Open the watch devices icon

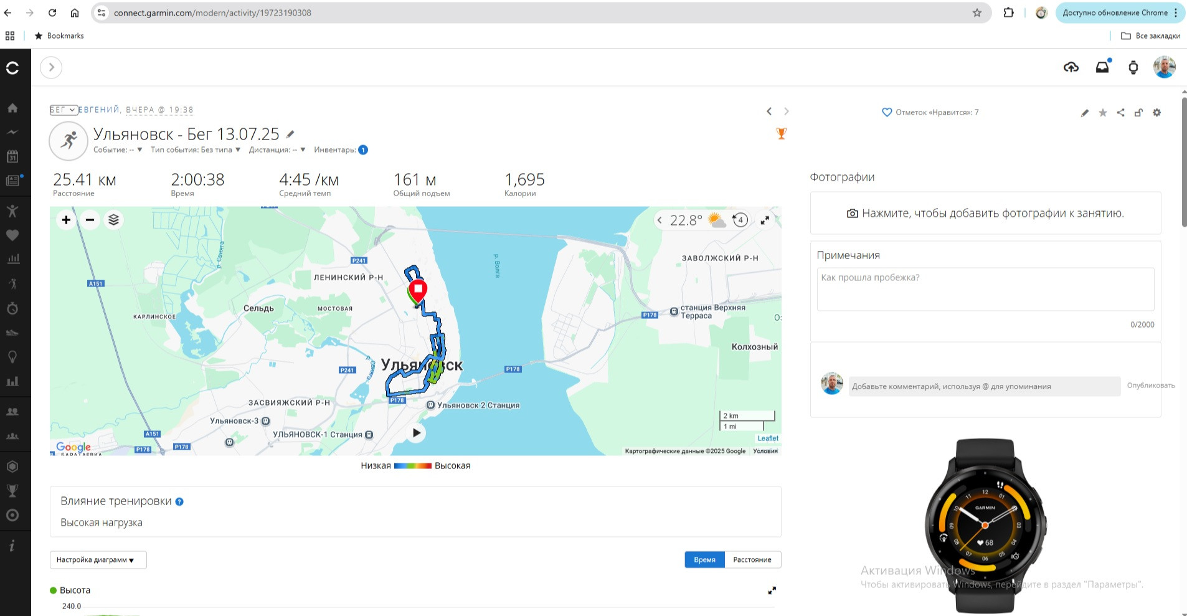pos(1133,67)
